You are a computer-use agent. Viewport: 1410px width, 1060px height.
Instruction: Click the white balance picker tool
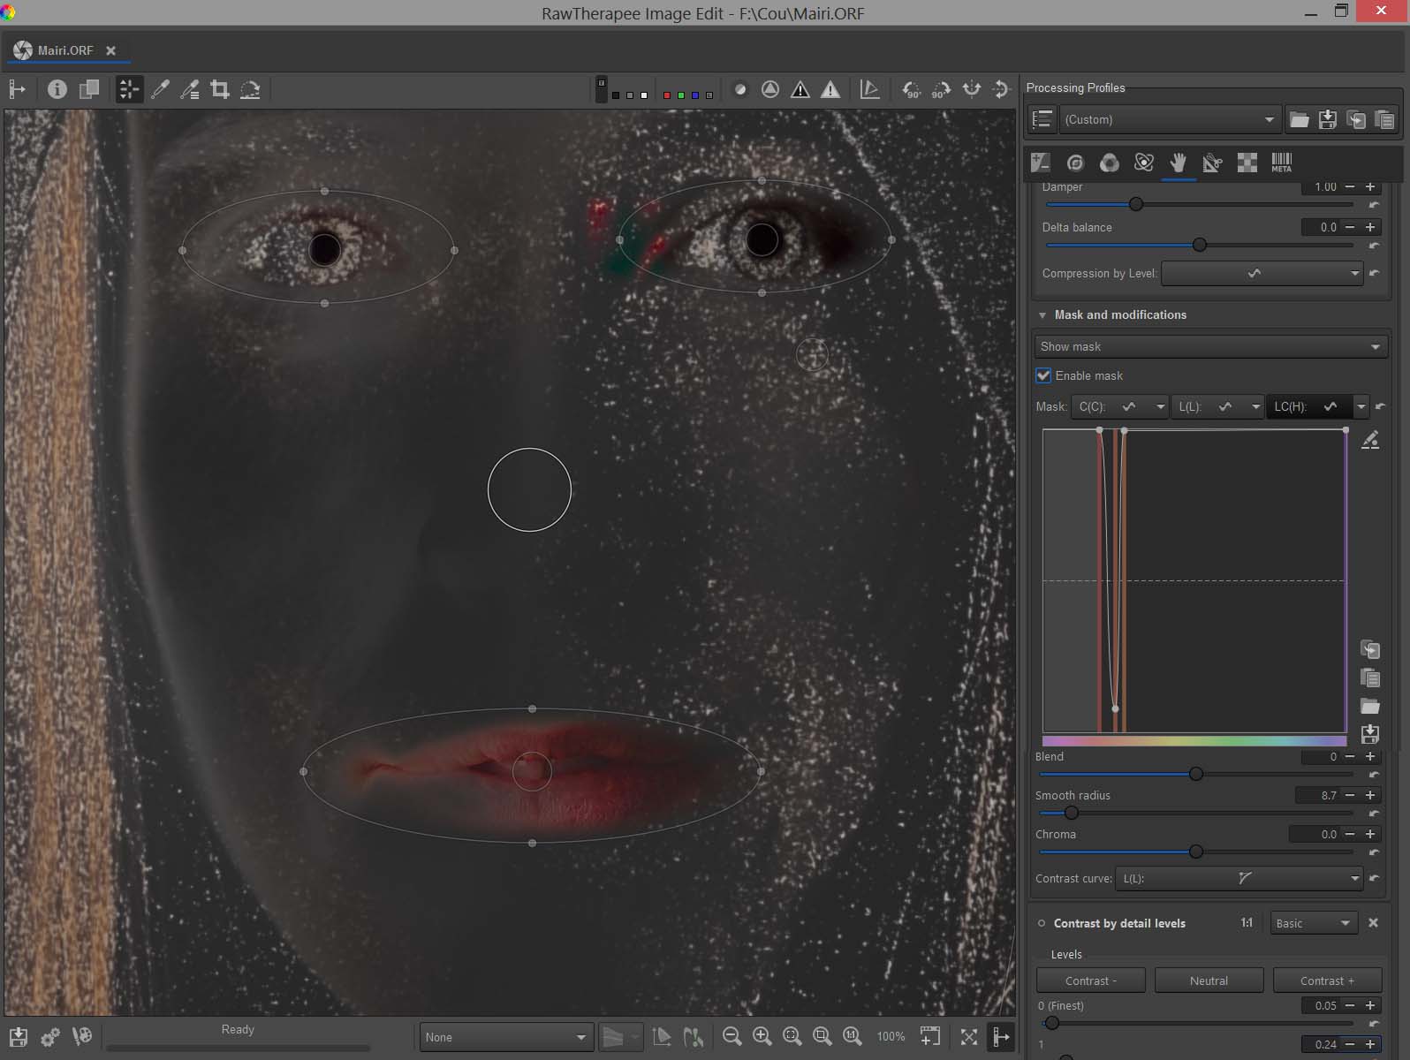tap(160, 89)
